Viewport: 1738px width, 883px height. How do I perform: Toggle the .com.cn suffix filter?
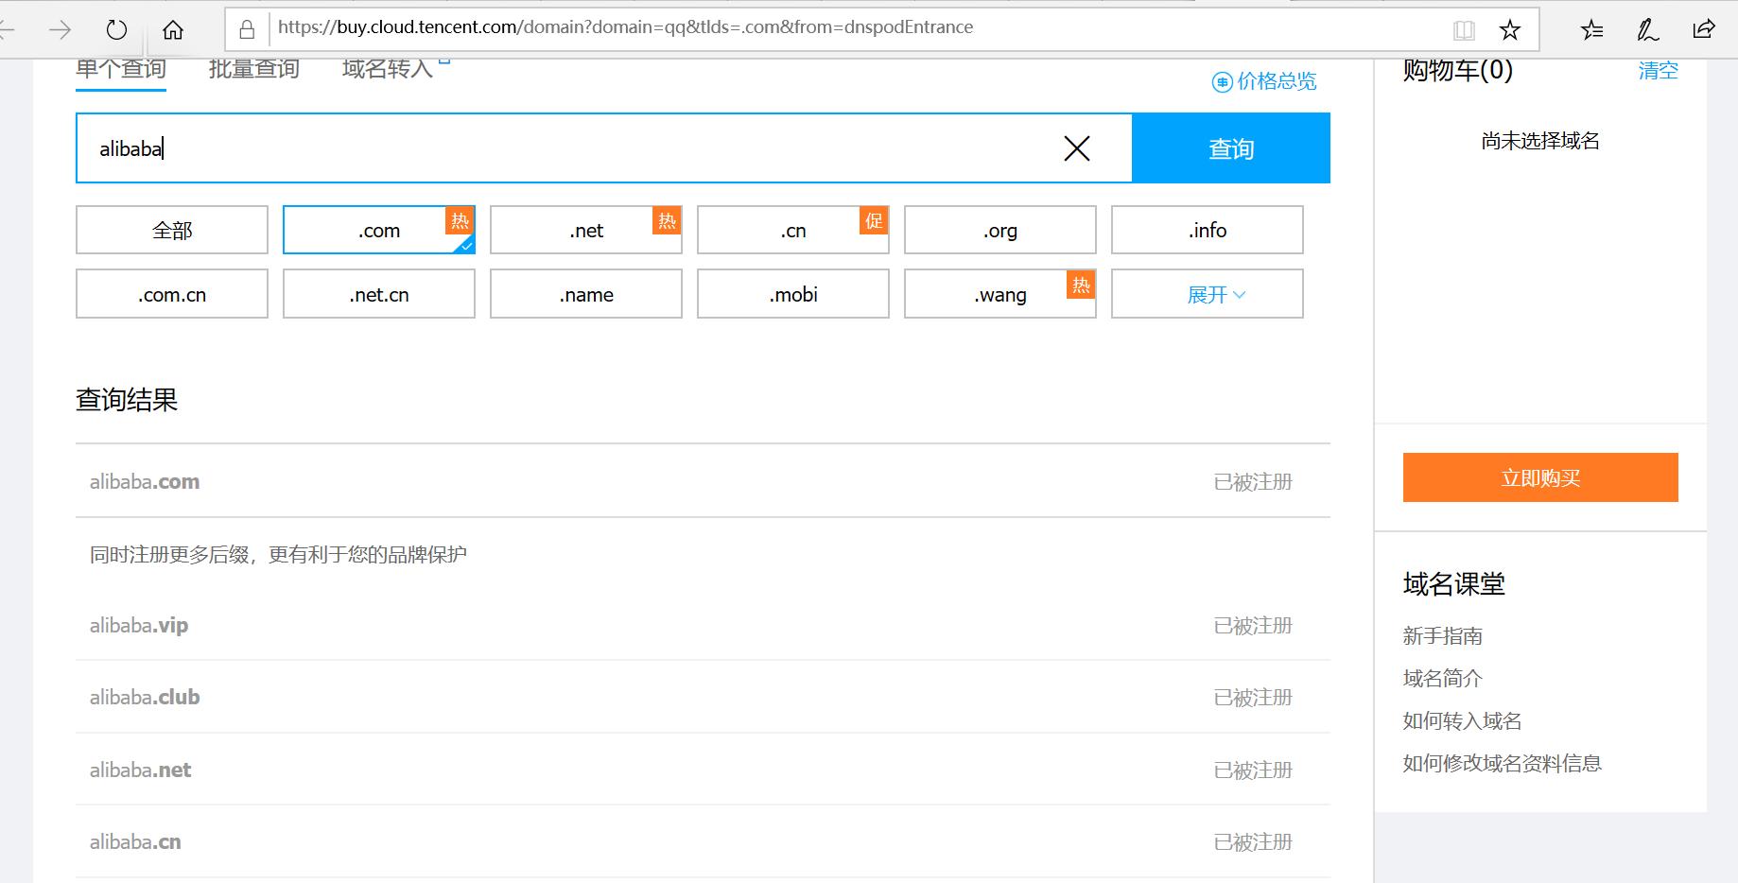coord(172,294)
